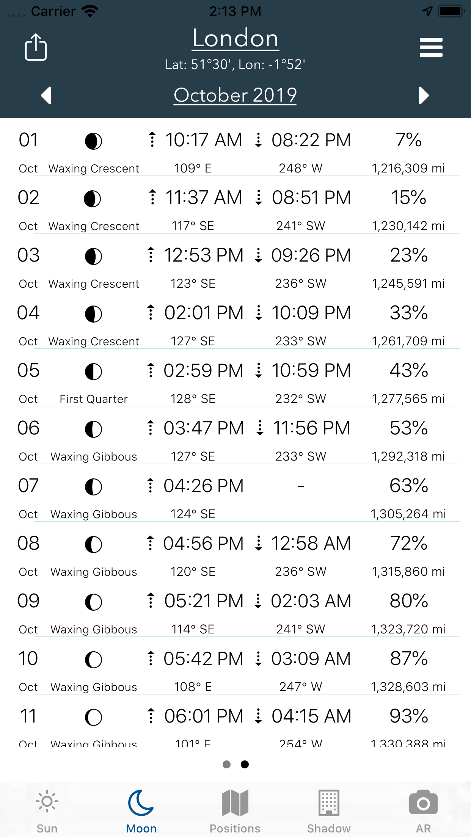Switch to first page indicator dot

point(226,764)
